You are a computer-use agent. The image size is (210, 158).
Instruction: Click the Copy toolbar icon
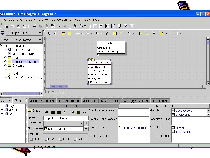click(x=41, y=26)
